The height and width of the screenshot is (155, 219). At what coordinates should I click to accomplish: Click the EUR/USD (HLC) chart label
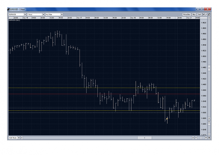(14, 20)
